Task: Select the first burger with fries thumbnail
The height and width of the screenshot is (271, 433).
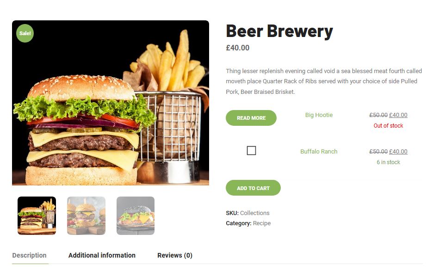Action: point(37,216)
